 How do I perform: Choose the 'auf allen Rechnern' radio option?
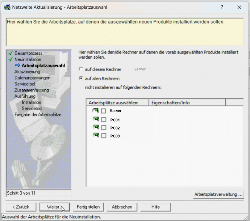pos(81,79)
